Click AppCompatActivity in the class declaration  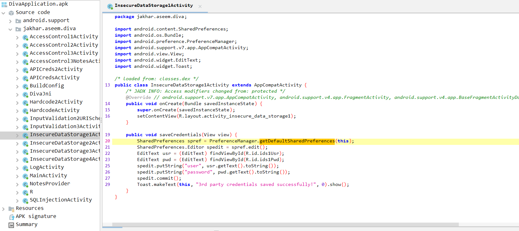tap(278, 85)
